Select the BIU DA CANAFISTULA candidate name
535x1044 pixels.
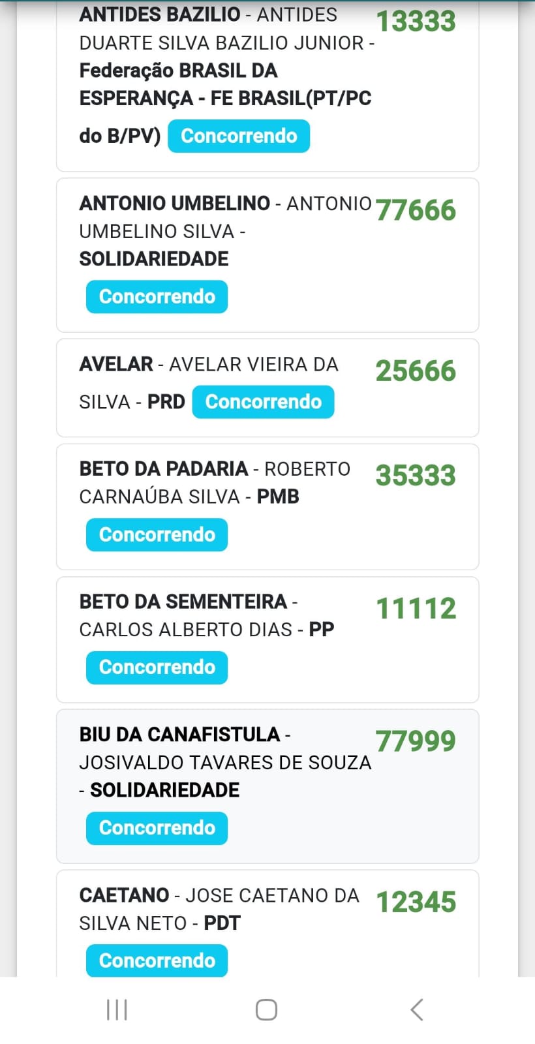(x=179, y=735)
